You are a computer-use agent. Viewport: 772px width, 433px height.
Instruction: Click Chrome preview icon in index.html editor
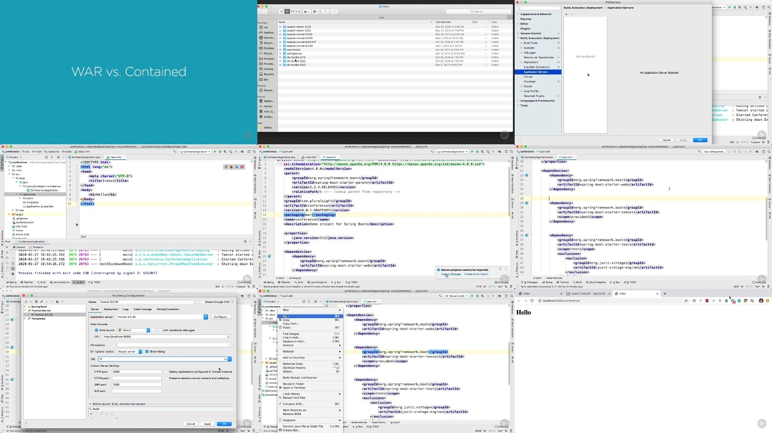click(226, 167)
